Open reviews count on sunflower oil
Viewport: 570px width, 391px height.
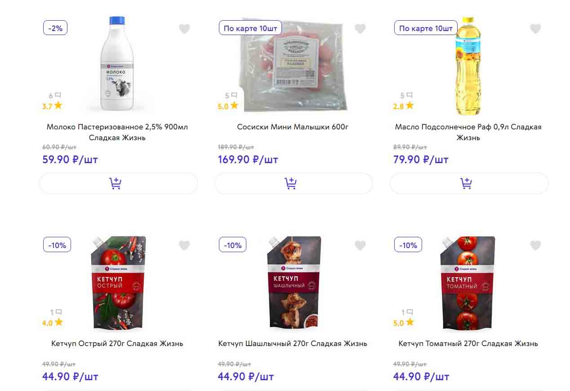(406, 95)
